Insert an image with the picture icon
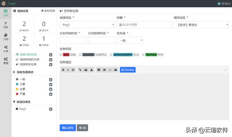The image size is (232, 137). (x=86, y=70)
